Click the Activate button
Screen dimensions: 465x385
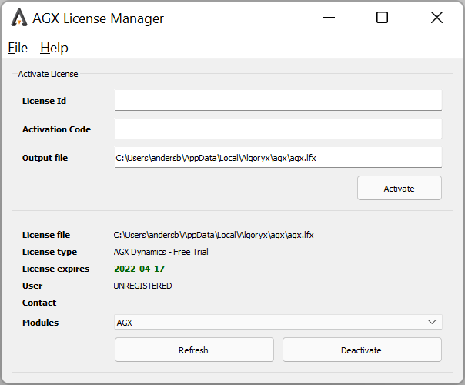pos(399,188)
